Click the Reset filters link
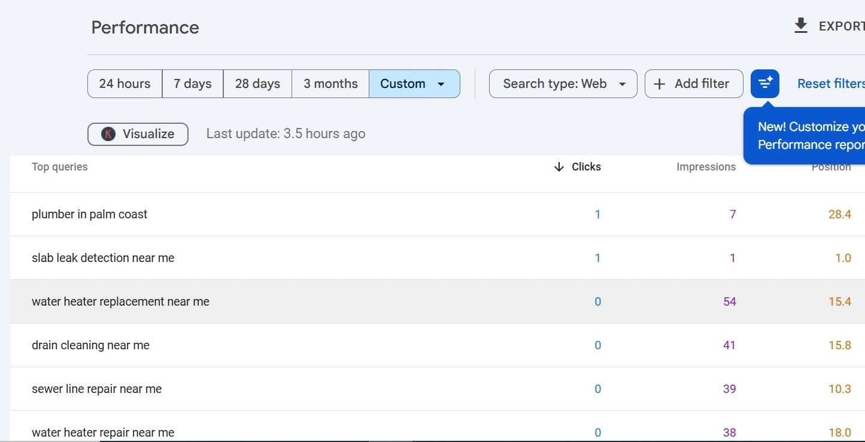 [831, 84]
